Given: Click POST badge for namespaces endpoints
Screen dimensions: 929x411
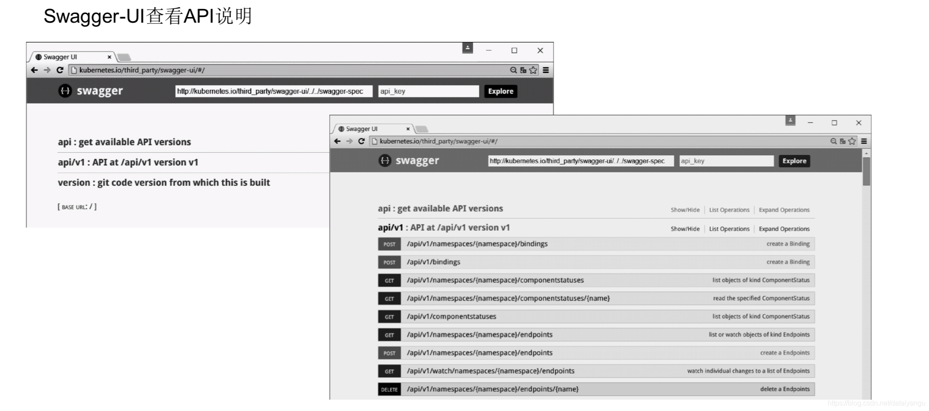Looking at the screenshot, I should pyautogui.click(x=389, y=353).
